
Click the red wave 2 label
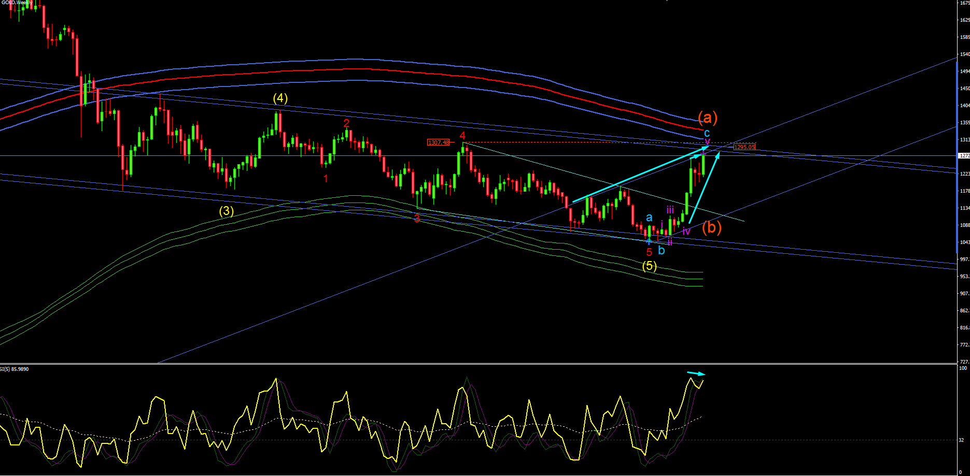coord(346,123)
